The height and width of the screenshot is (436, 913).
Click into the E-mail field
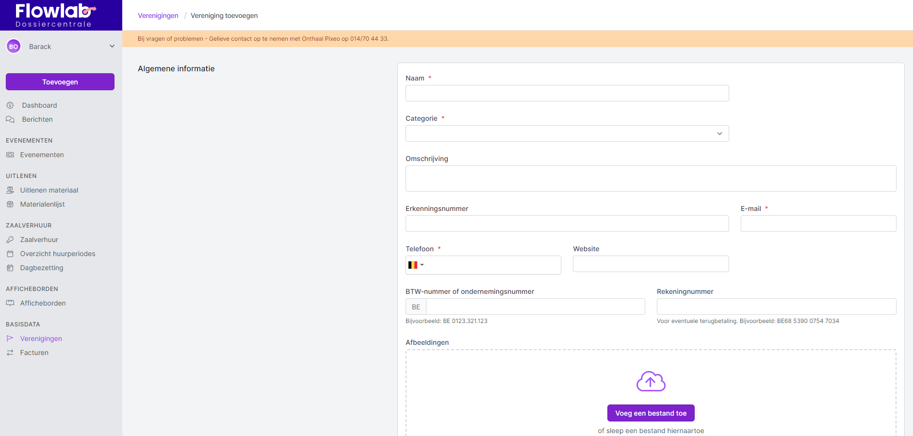818,224
